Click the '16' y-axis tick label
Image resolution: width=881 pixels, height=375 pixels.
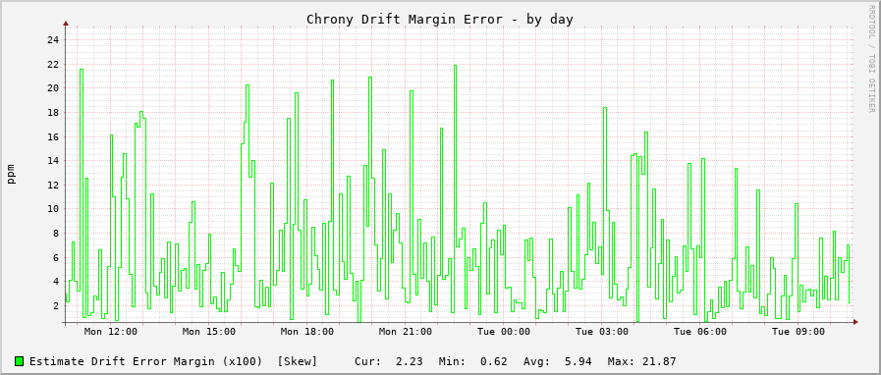click(x=53, y=137)
